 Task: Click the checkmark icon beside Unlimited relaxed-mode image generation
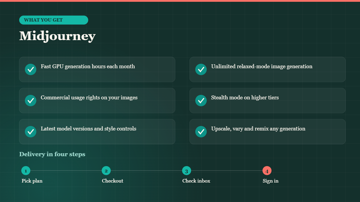pos(201,69)
